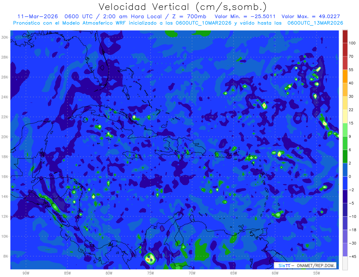Click the longitude label '90W'
Viewport: 359px width, 277px height.
point(26,273)
